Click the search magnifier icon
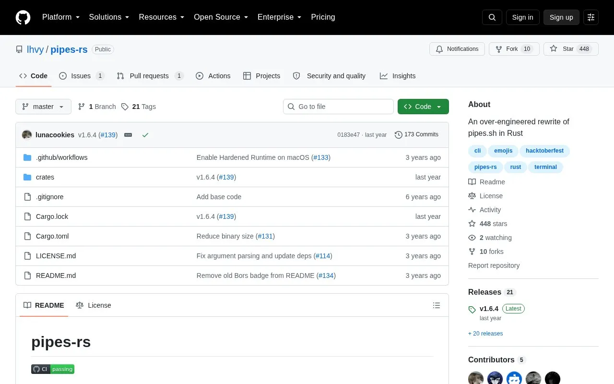The image size is (614, 384). pos(492,17)
